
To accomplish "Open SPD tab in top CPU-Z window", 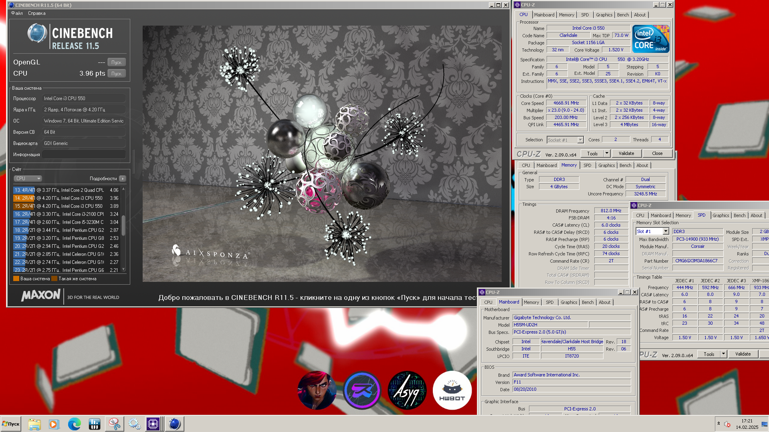I will pyautogui.click(x=585, y=15).
